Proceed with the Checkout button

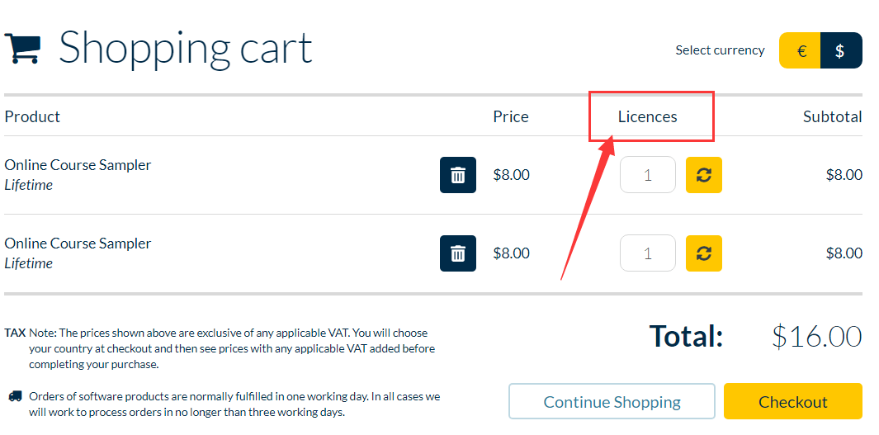point(792,401)
